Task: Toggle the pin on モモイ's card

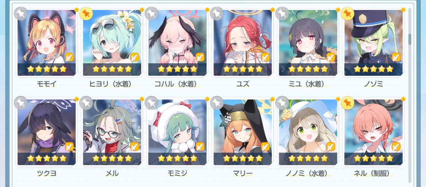Action: [x=21, y=14]
